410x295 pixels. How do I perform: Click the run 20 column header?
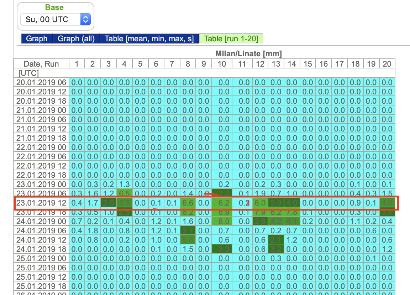[387, 64]
